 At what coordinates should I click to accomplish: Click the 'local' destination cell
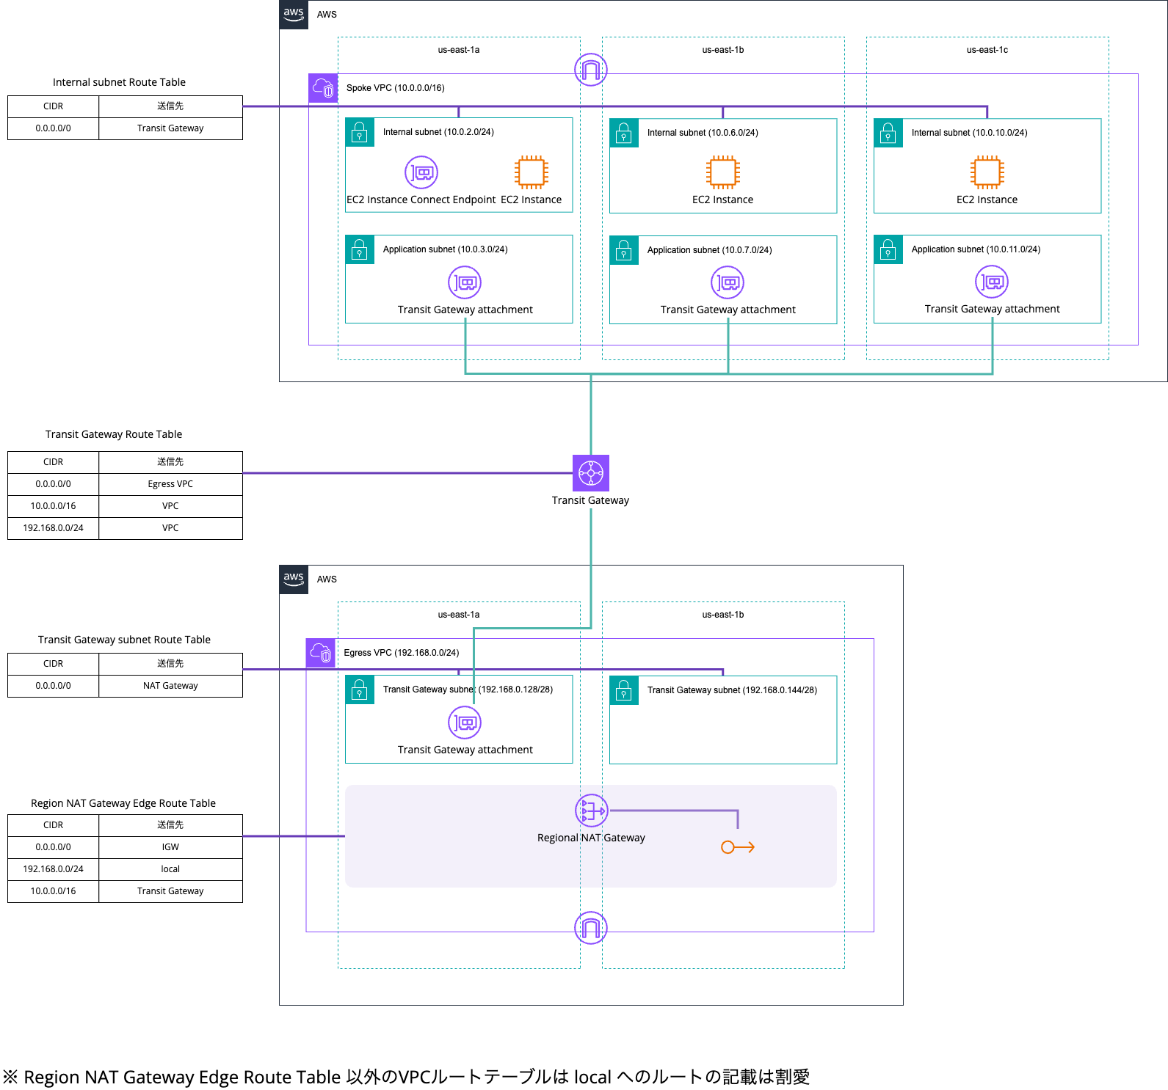click(x=170, y=869)
